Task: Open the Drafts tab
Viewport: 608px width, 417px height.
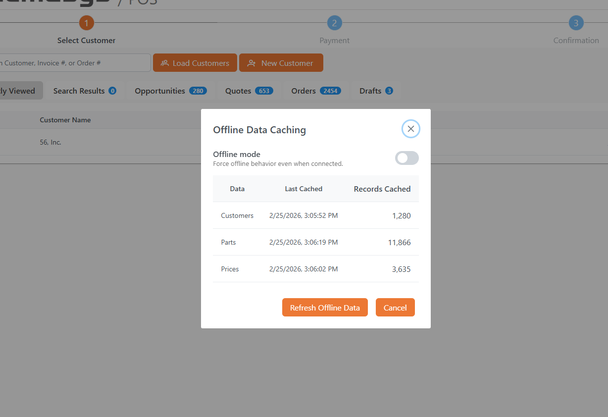Action: click(x=376, y=91)
